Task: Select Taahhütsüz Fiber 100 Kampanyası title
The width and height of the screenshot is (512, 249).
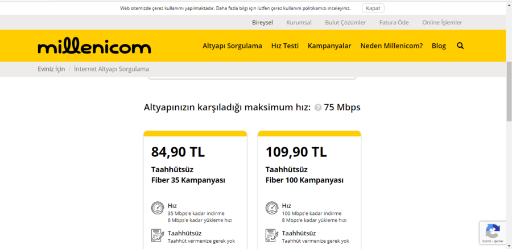Action: [x=304, y=175]
